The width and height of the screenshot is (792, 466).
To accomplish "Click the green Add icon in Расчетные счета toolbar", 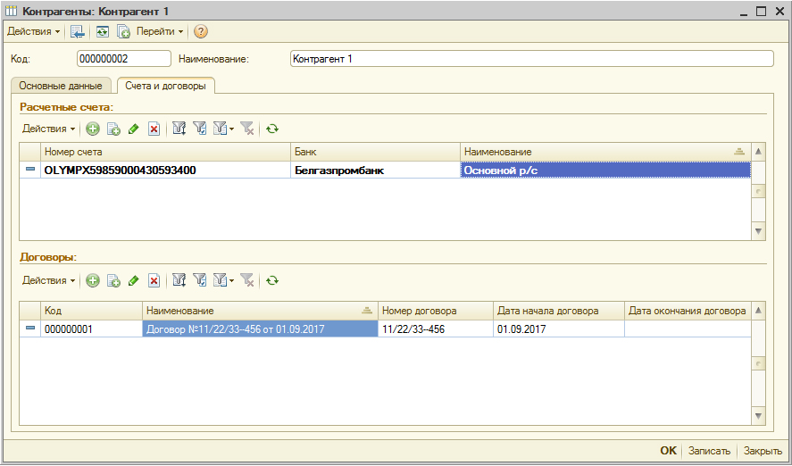I will (x=93, y=129).
